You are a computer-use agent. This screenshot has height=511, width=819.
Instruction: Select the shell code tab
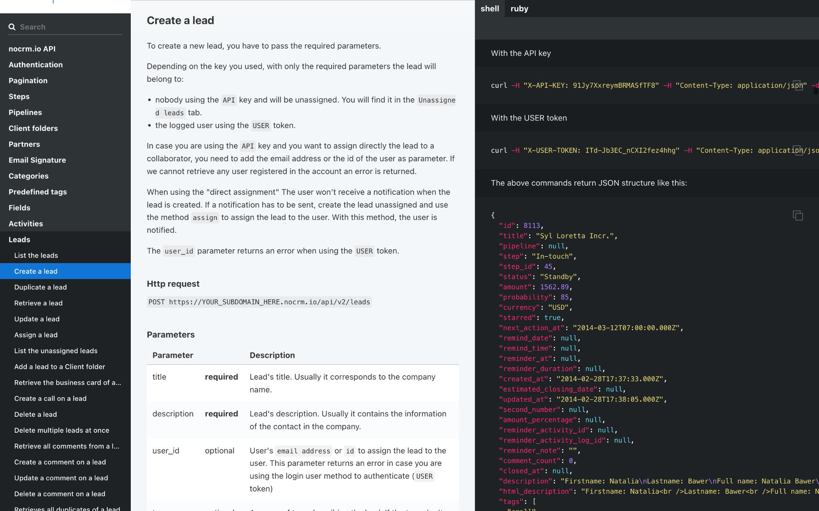489,8
